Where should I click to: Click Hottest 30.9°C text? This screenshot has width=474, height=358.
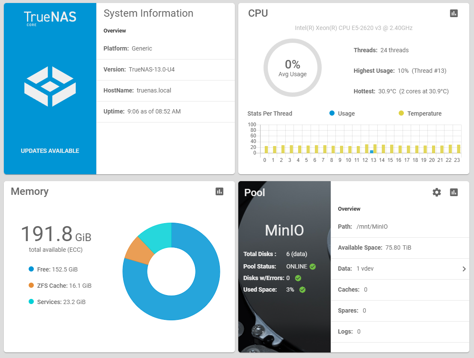[x=401, y=91]
